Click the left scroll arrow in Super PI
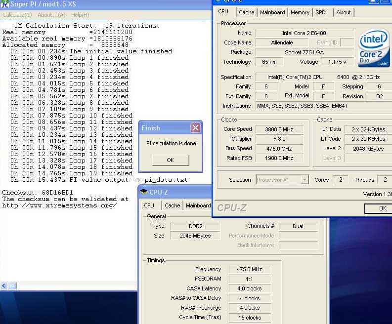392x324 pixels. (4, 285)
